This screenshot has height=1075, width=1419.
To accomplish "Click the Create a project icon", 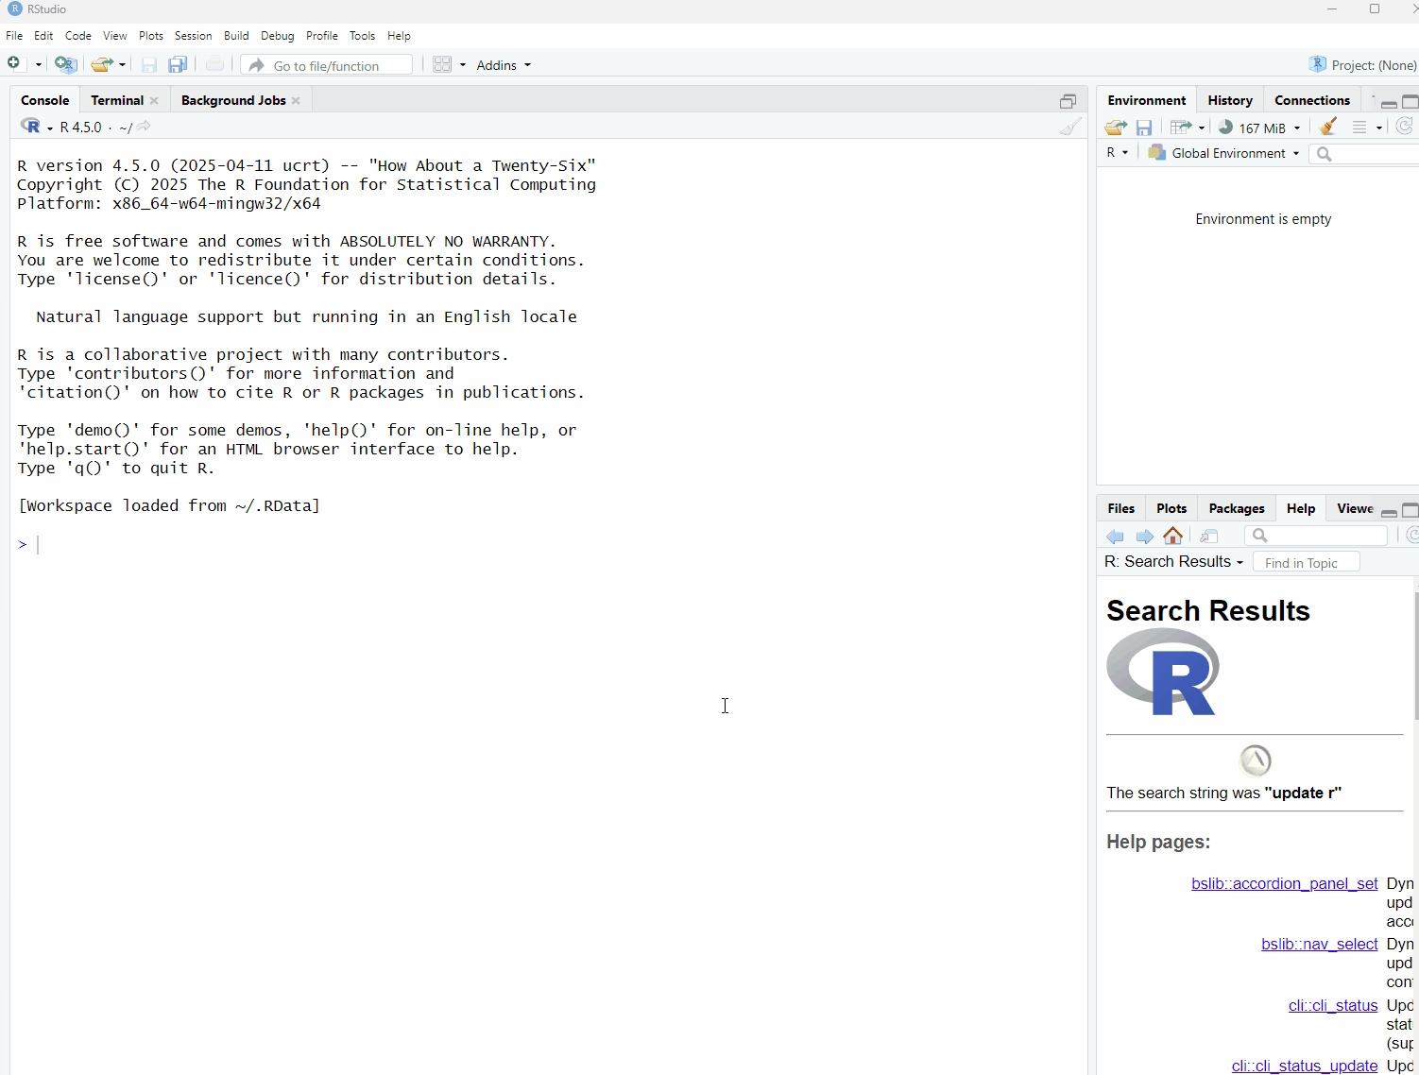I will [64, 64].
